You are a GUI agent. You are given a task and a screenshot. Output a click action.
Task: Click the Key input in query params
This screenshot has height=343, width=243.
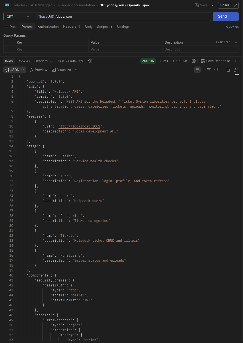[x=51, y=49]
